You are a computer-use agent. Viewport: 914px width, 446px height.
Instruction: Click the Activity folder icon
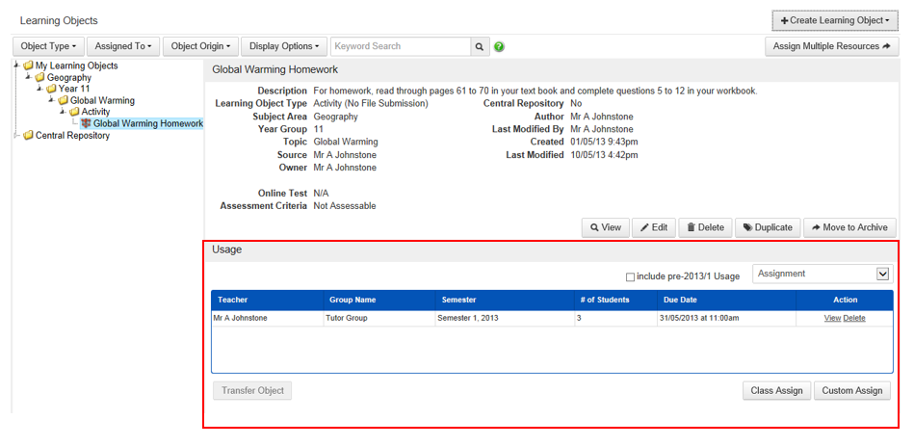[74, 112]
